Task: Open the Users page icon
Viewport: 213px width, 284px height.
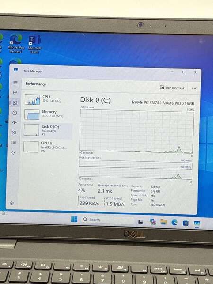Action: tap(14, 133)
